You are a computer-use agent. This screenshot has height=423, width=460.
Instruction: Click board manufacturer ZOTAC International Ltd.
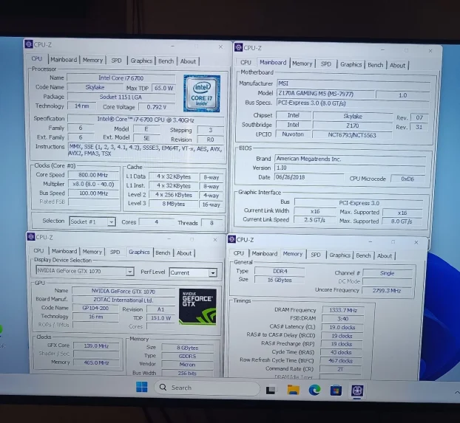pos(124,300)
